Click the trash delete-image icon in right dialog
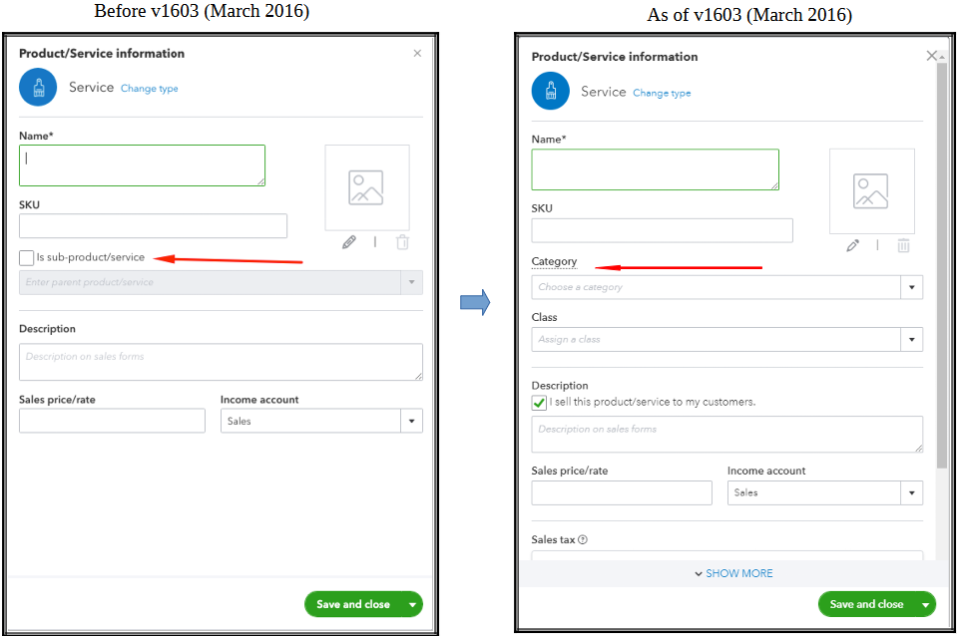 pos(903,245)
